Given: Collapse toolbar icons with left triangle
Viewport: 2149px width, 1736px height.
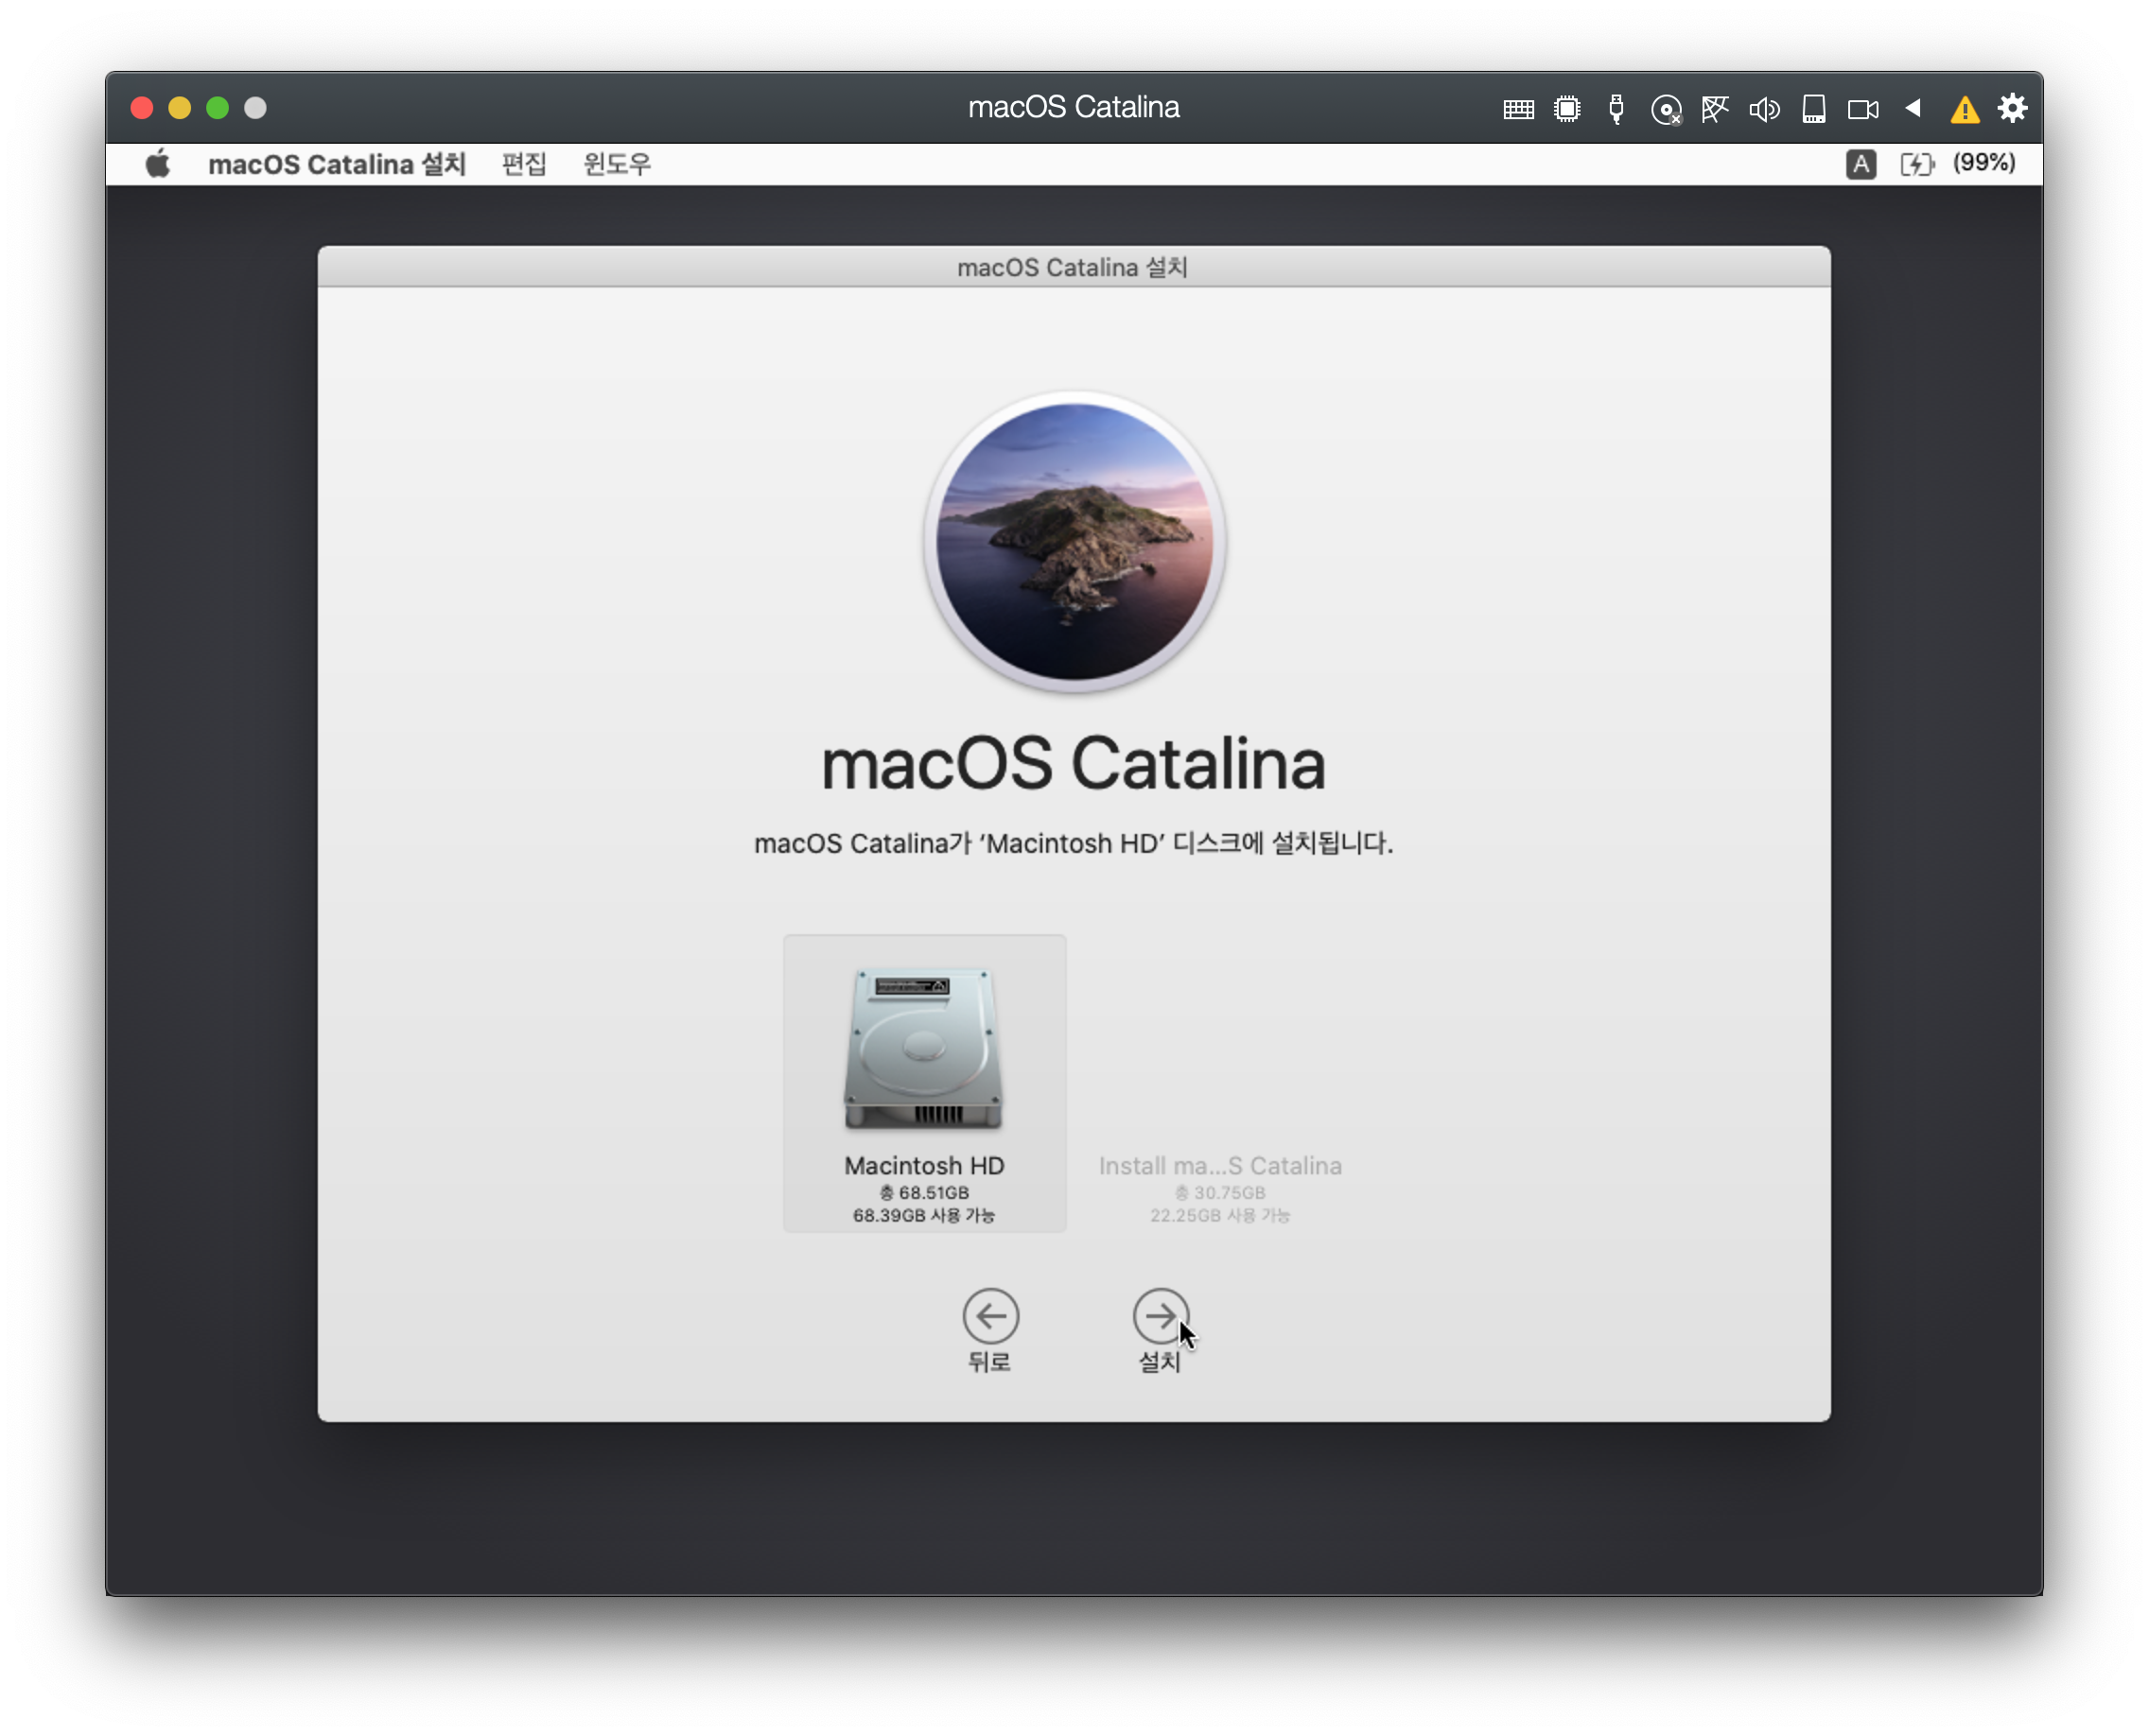Looking at the screenshot, I should click(1913, 108).
